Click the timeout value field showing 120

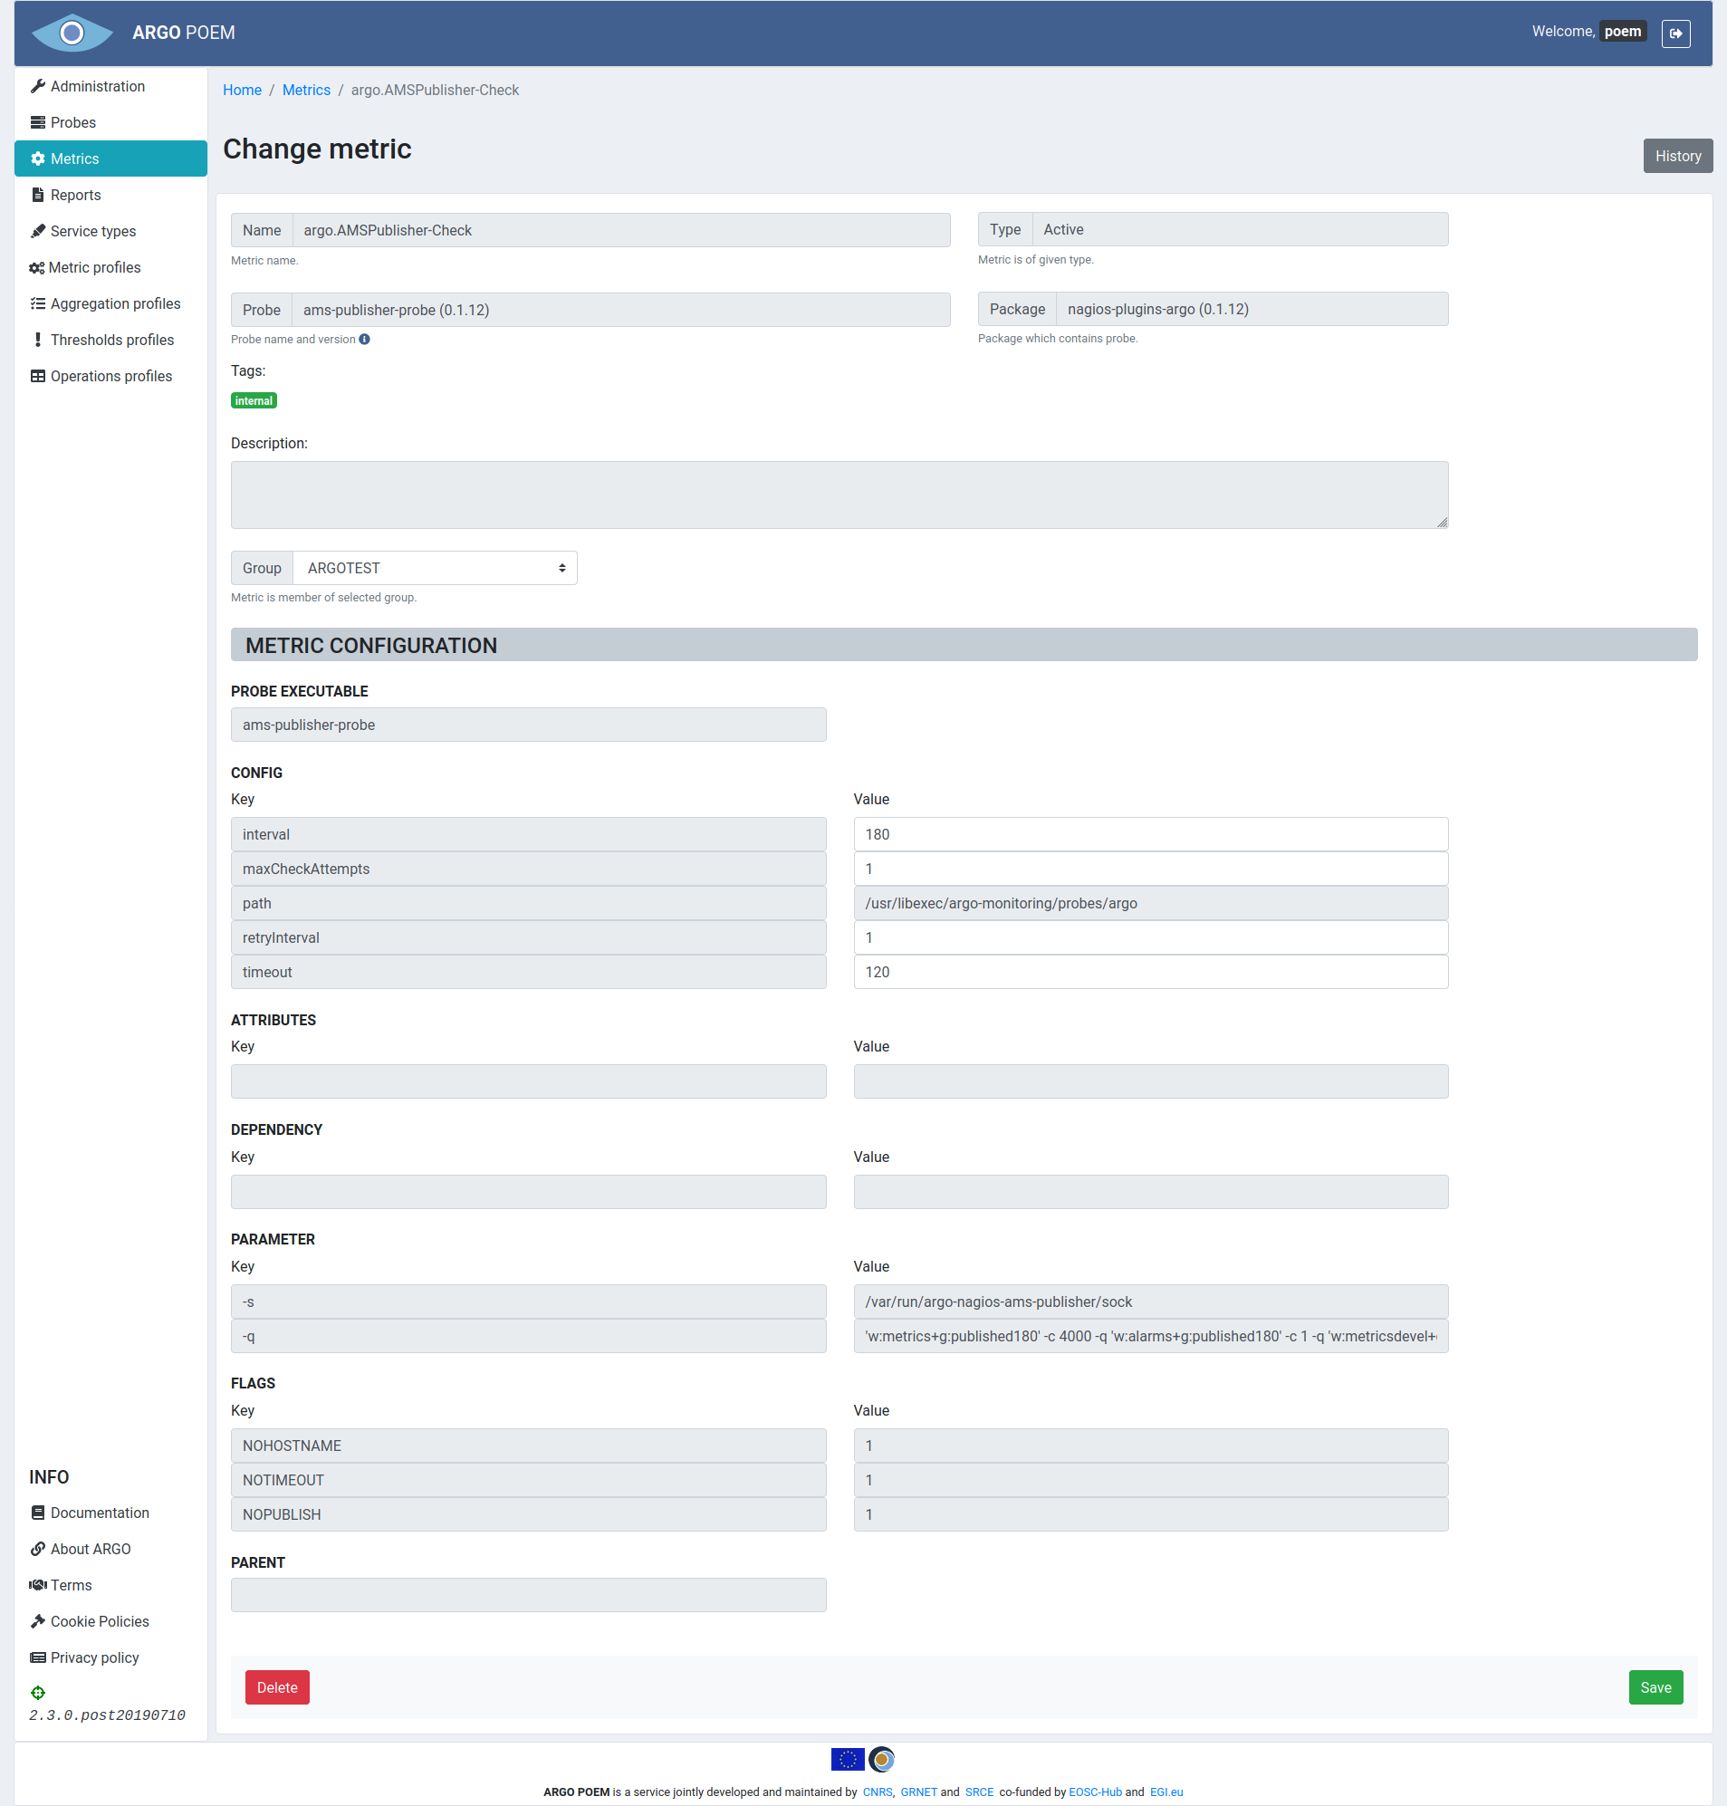tap(1150, 972)
